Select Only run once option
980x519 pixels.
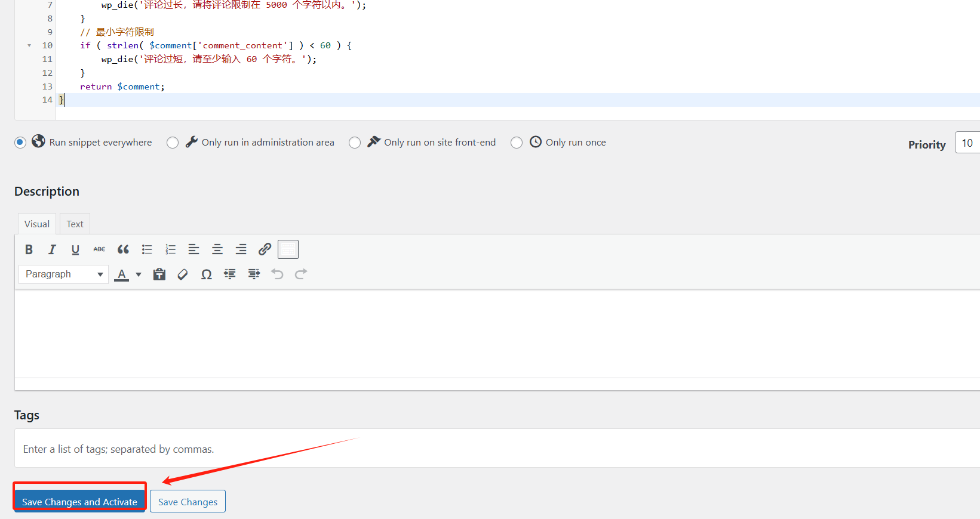point(517,143)
